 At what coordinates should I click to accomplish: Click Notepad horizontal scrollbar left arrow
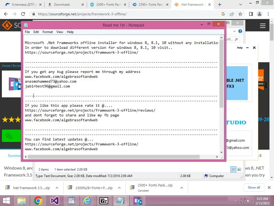tap(26, 157)
